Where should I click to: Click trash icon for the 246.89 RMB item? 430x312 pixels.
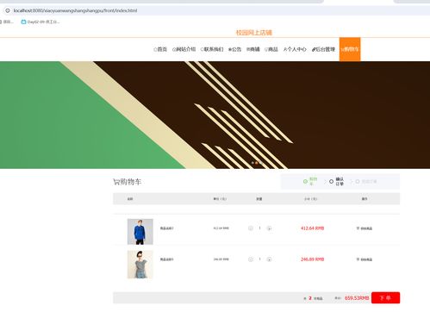tap(358, 259)
